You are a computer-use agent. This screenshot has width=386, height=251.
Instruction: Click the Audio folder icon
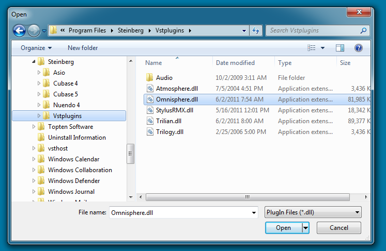pos(150,78)
